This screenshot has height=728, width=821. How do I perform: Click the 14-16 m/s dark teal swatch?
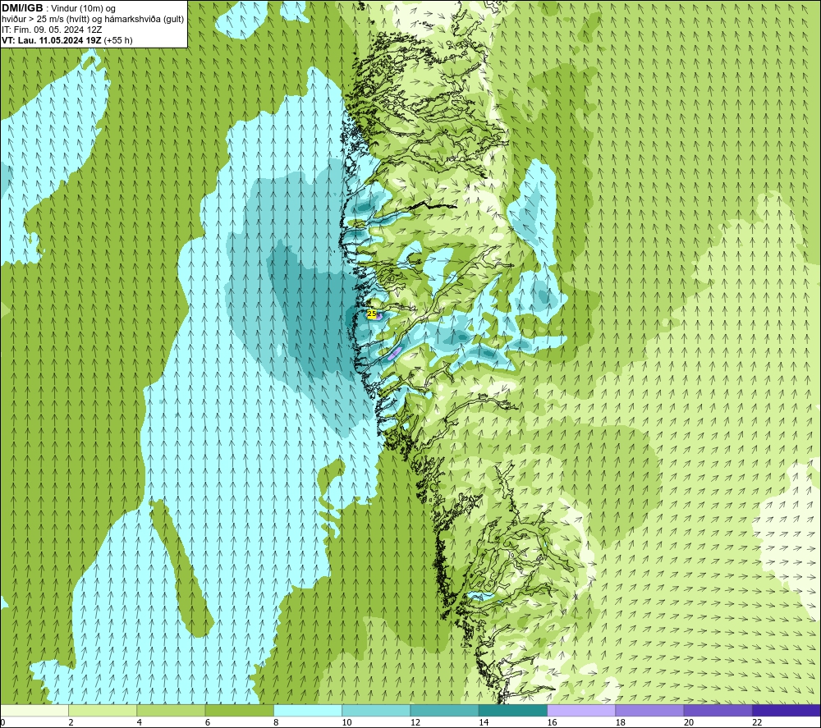click(513, 710)
